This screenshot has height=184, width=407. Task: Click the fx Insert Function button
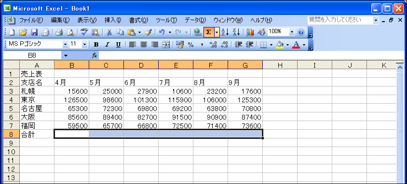pyautogui.click(x=95, y=55)
